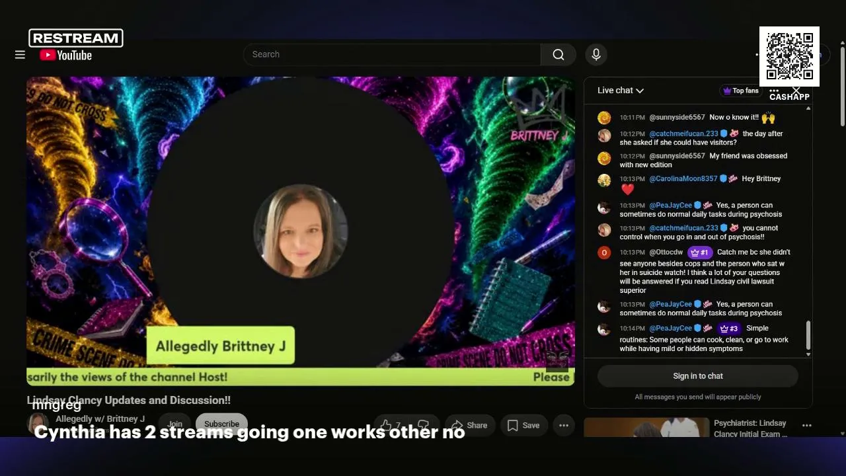The width and height of the screenshot is (846, 476).
Task: Click the catchmeifucan.233 avatar at 10:13 PM
Action: pos(604,229)
